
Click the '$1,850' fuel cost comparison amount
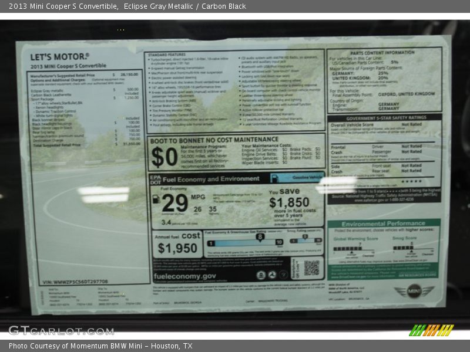coord(289,202)
